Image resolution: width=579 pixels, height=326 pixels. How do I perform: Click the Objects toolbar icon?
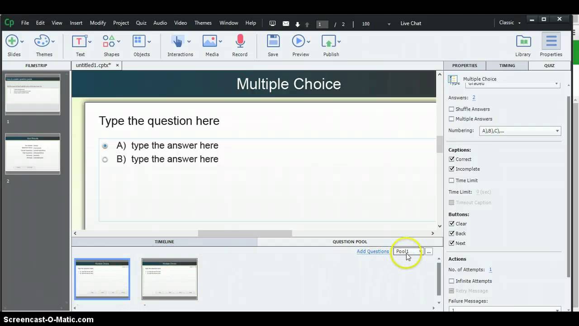pyautogui.click(x=139, y=41)
